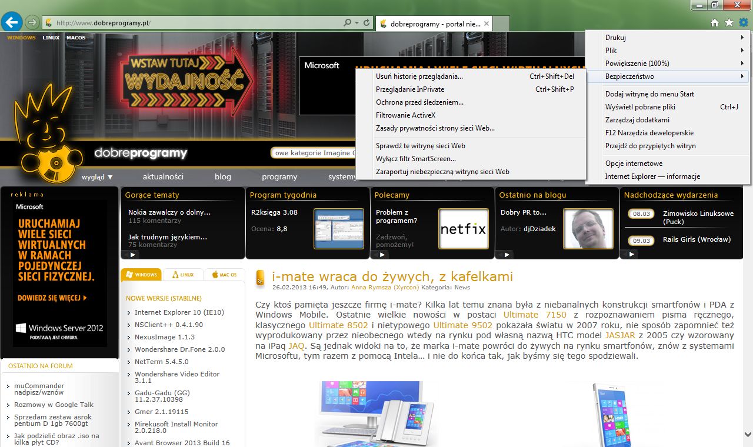Select Przejdź do przypiętych witryn

coord(668,146)
